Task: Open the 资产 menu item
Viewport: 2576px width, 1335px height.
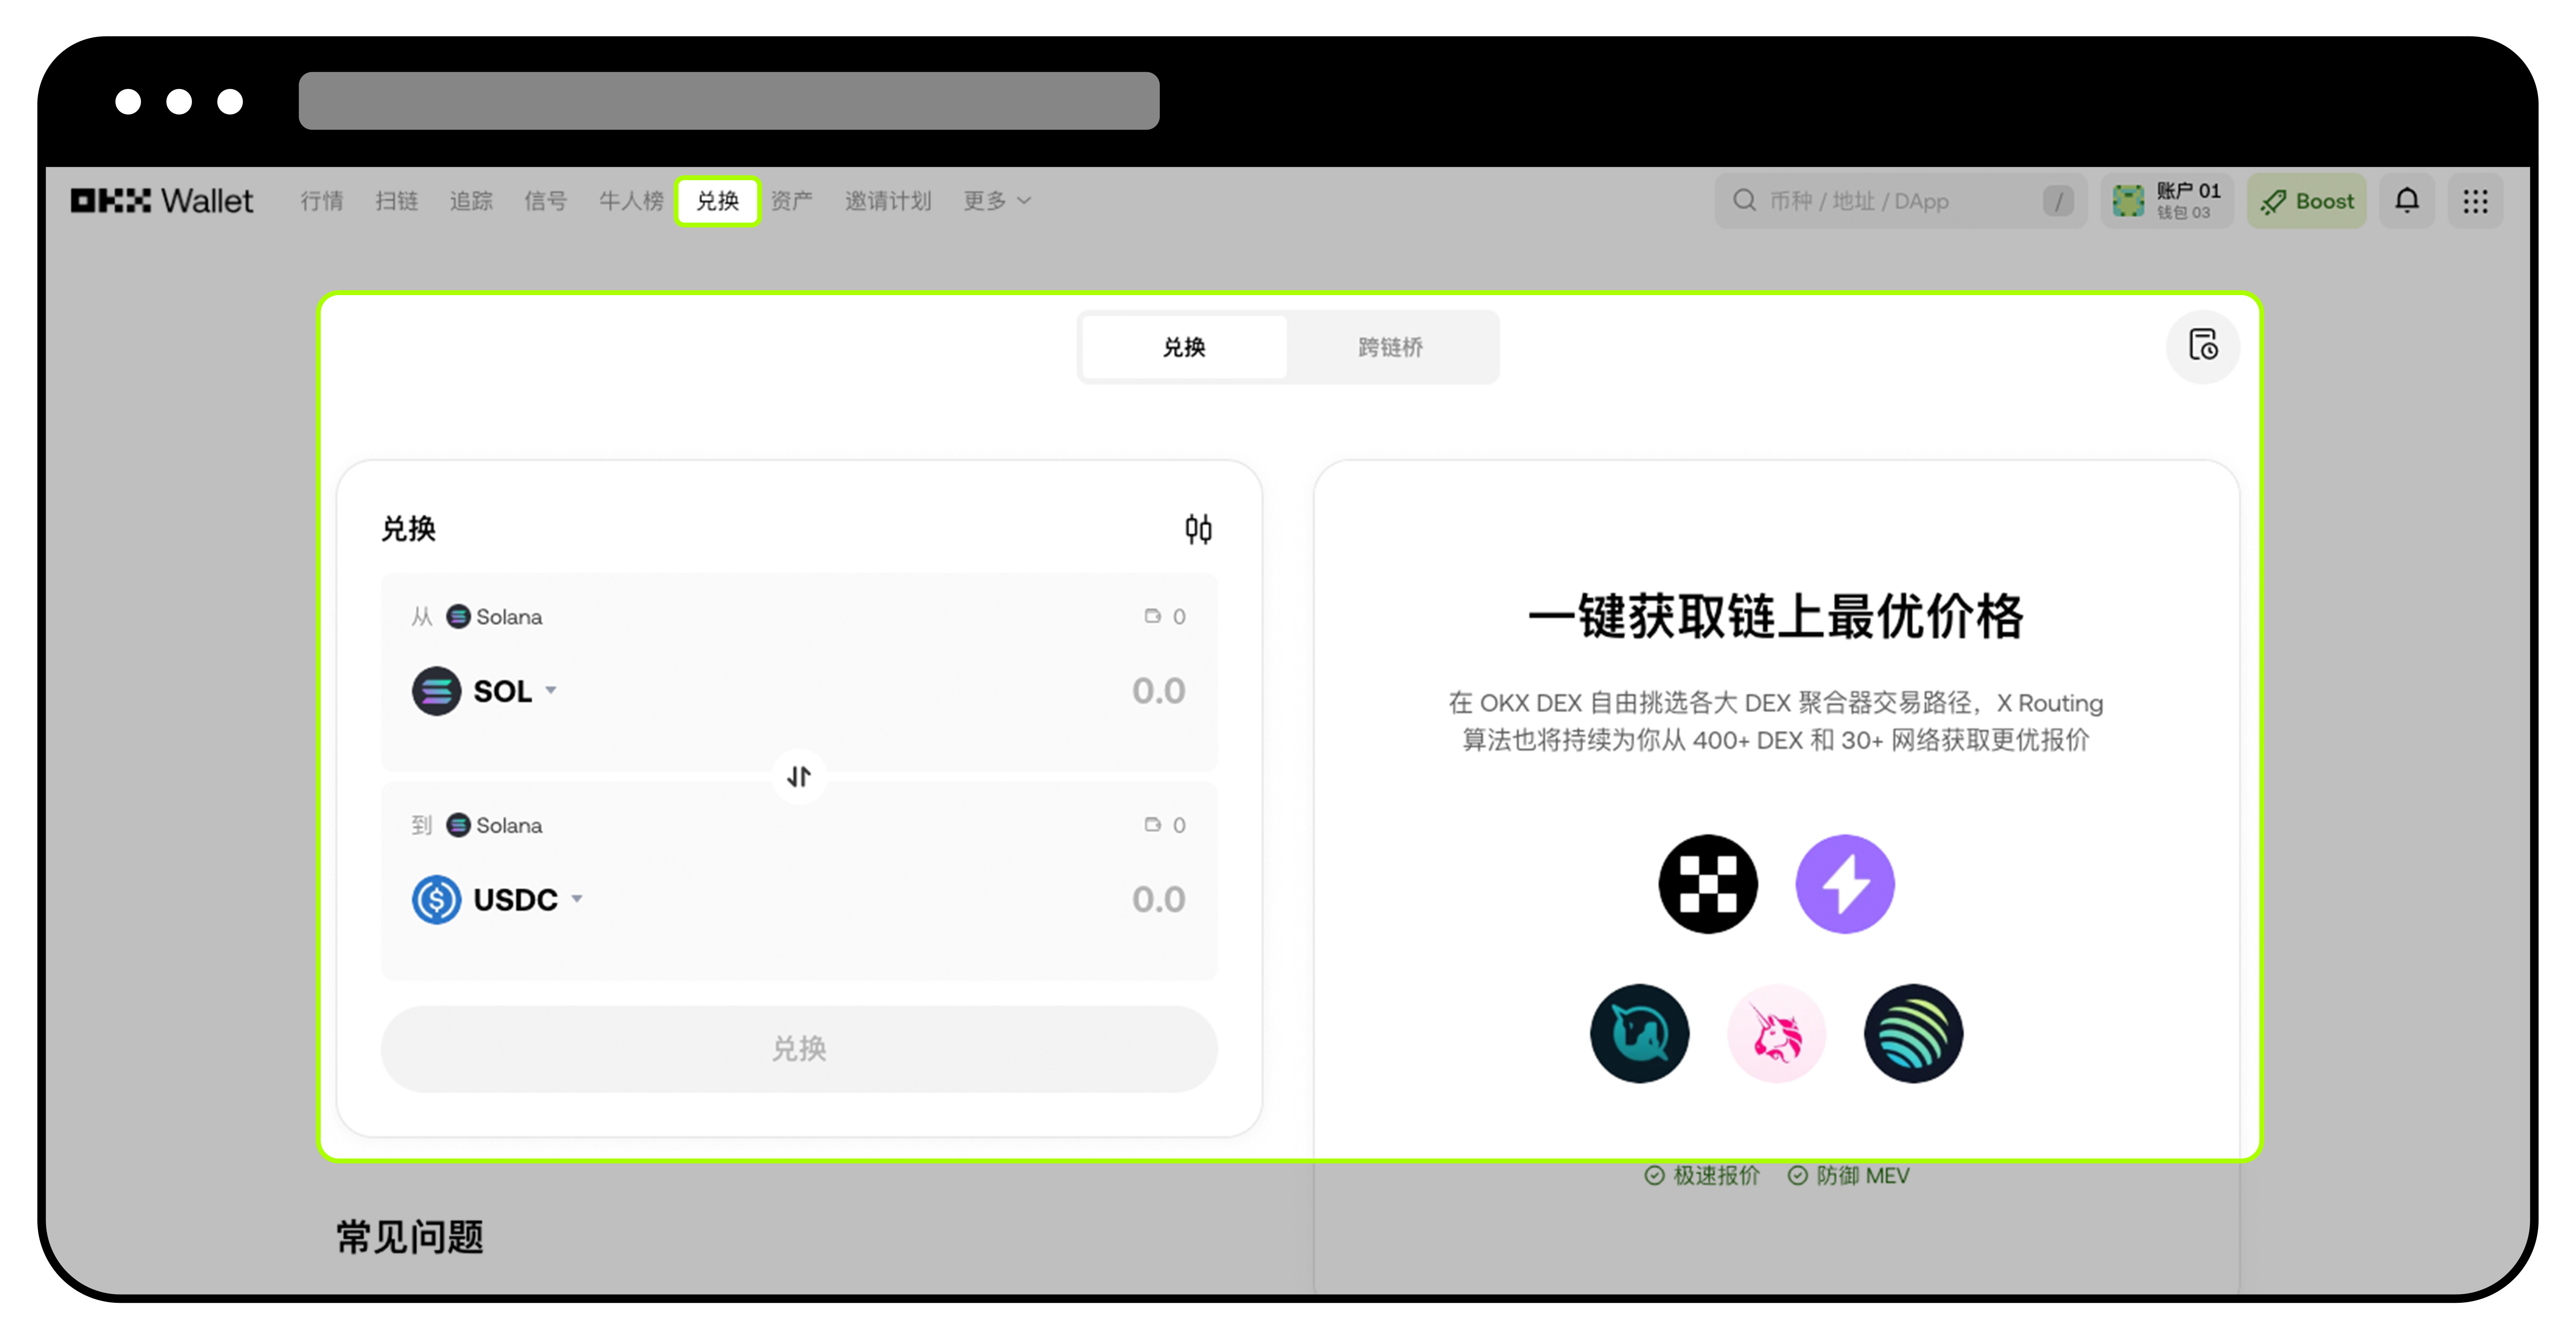Action: [x=791, y=201]
